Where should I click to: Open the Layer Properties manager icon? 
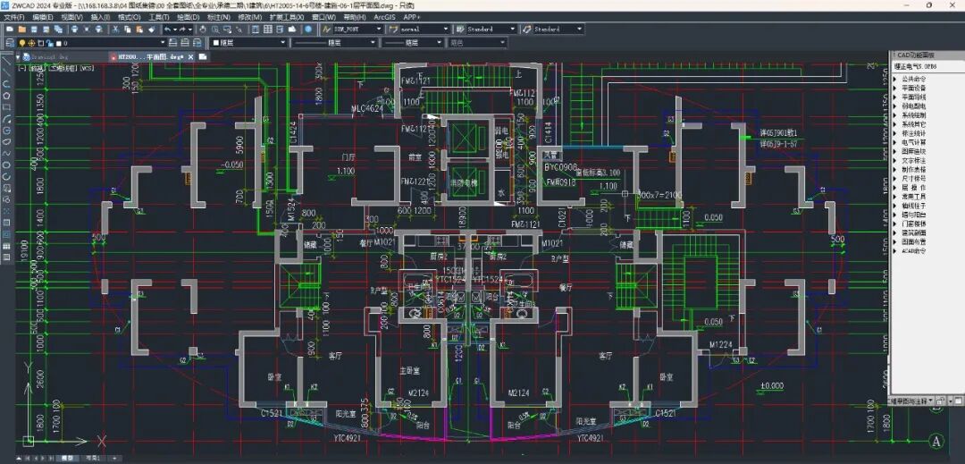pos(9,42)
